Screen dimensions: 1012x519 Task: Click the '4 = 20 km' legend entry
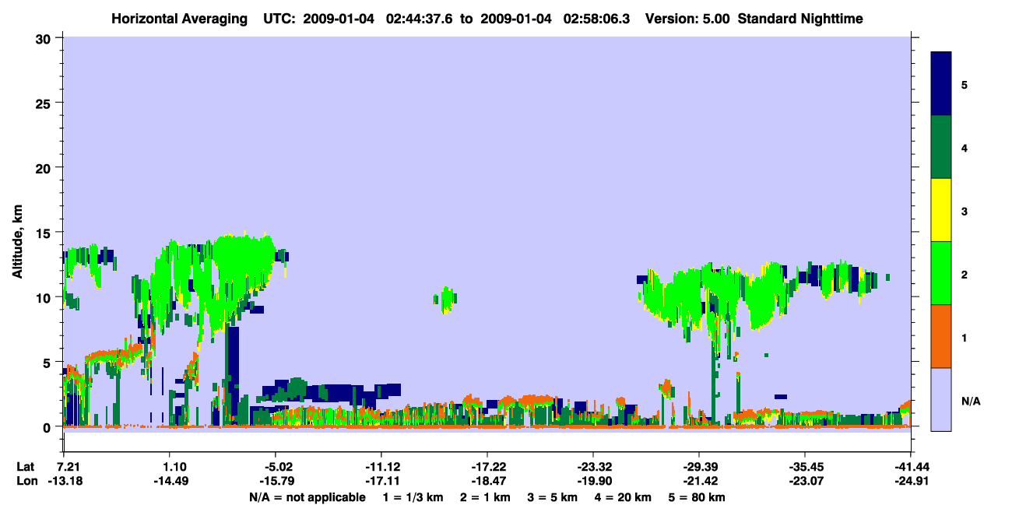point(624,497)
